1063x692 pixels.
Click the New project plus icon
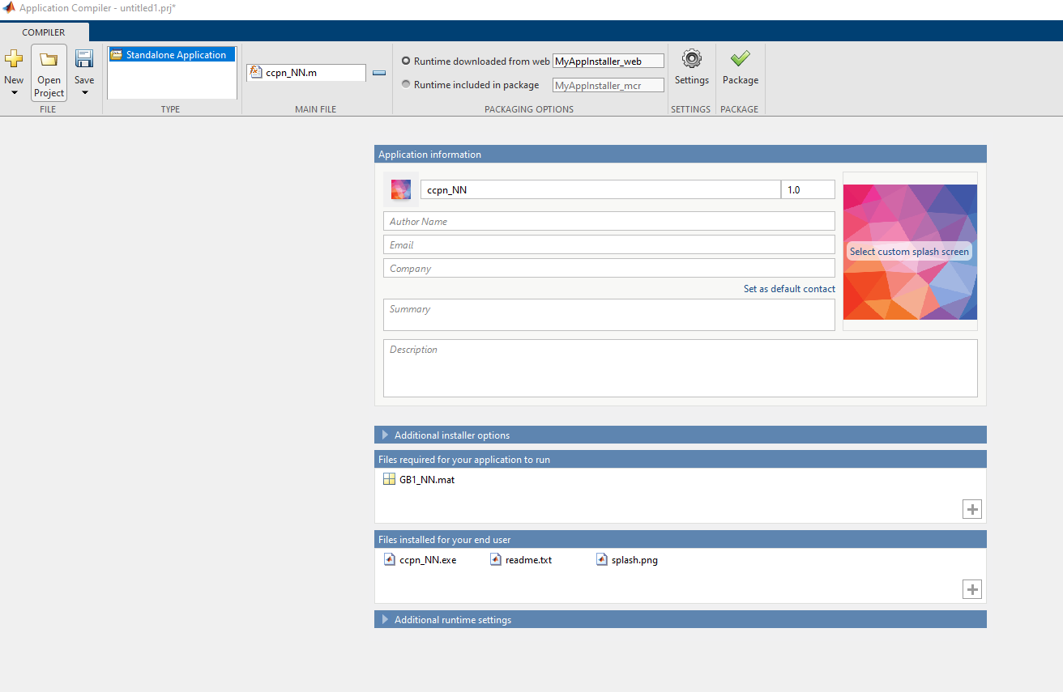point(14,59)
